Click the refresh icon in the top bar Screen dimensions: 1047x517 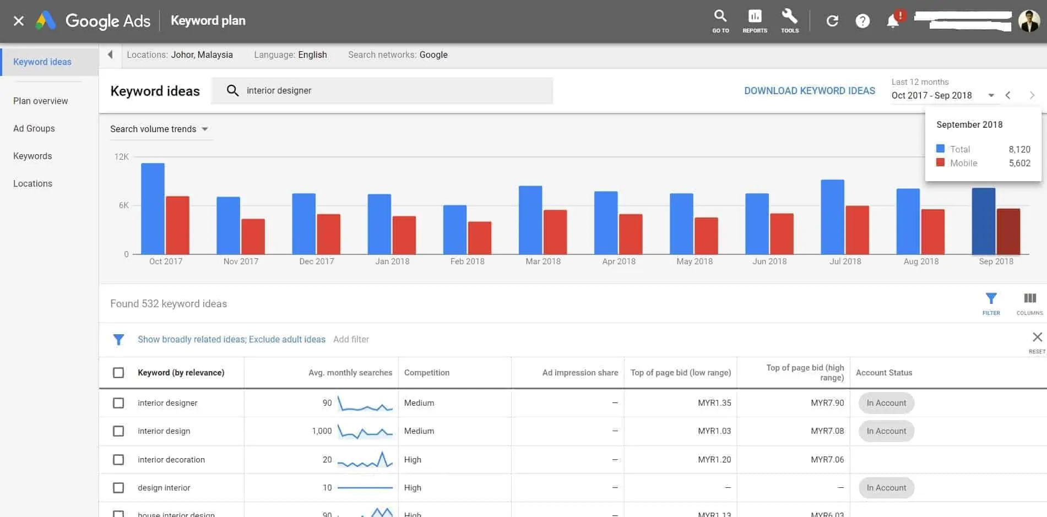(832, 21)
